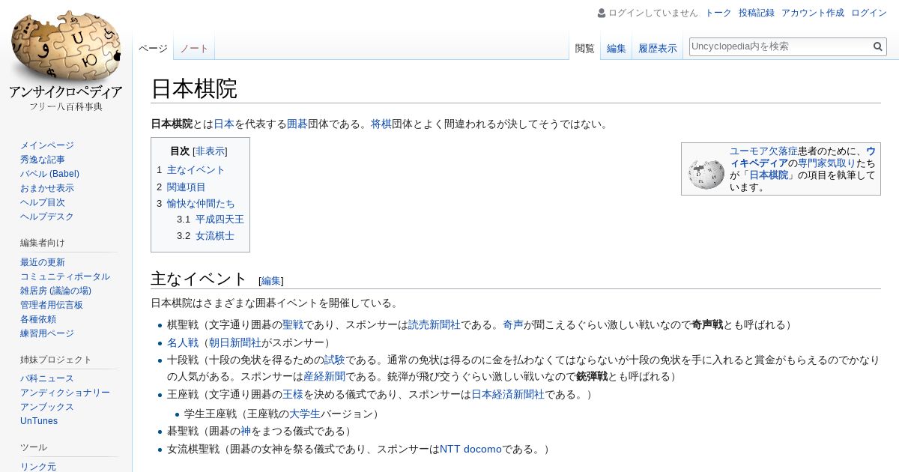Open 朝日新聞社 link
This screenshot has height=472, width=899.
point(235,343)
